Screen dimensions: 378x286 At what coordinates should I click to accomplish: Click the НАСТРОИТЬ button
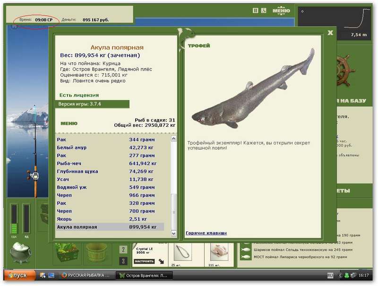(x=144, y=261)
